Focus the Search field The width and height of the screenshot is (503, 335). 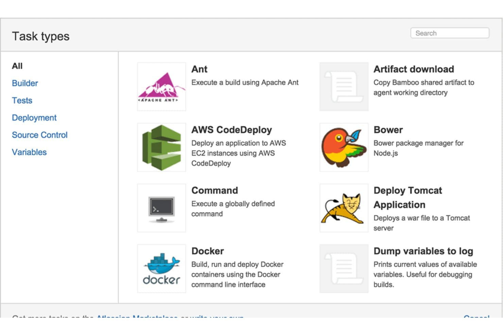[450, 33]
